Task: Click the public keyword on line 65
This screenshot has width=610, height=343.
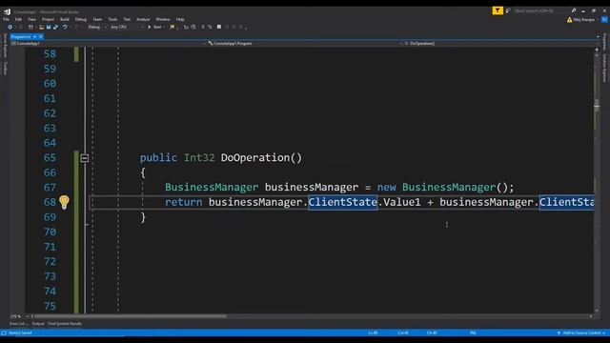Action: pyautogui.click(x=158, y=157)
